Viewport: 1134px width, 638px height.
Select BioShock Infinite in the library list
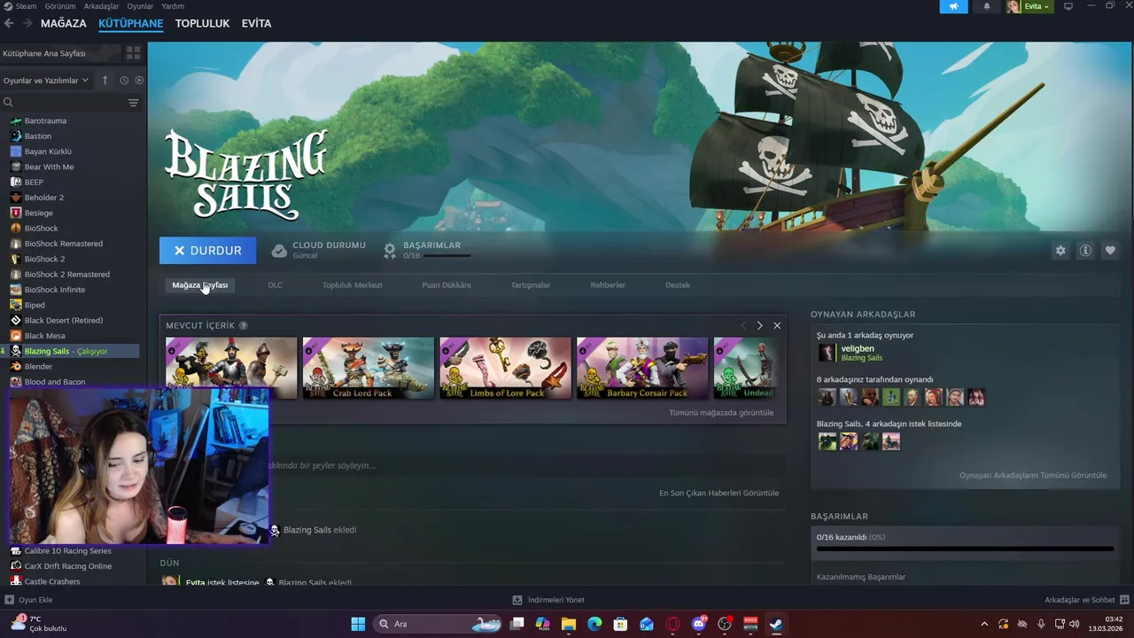tap(55, 290)
